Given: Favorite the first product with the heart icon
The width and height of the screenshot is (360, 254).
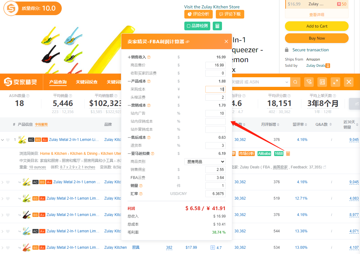Looking at the screenshot, I should pyautogui.click(x=8, y=140).
